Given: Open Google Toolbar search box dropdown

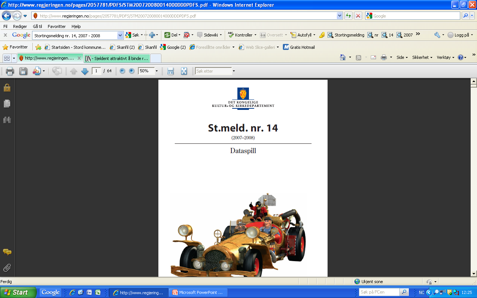Looking at the screenshot, I should pos(120,35).
